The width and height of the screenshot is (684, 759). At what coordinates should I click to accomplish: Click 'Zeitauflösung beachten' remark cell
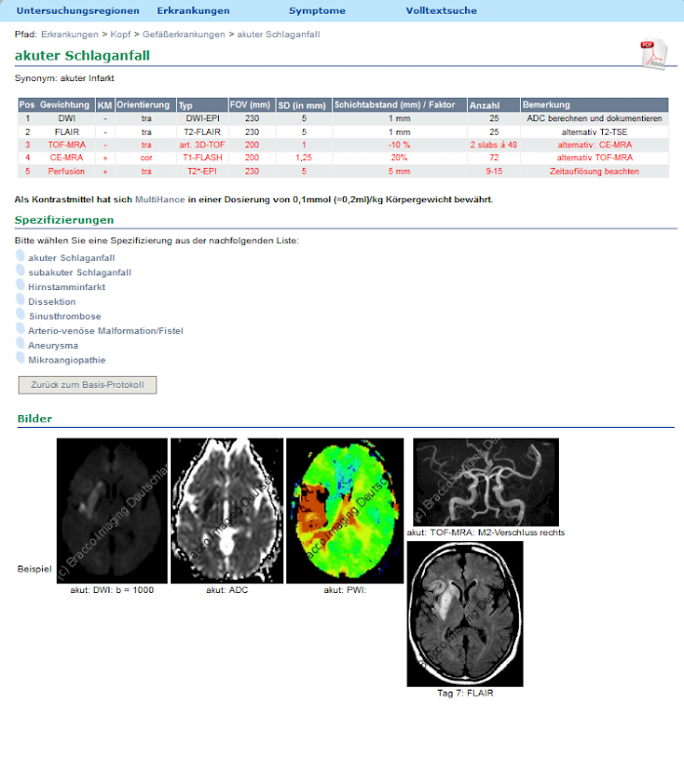click(x=594, y=171)
